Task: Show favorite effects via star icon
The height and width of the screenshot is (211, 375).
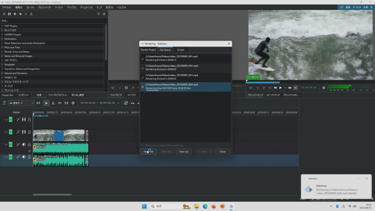Action: [20, 14]
